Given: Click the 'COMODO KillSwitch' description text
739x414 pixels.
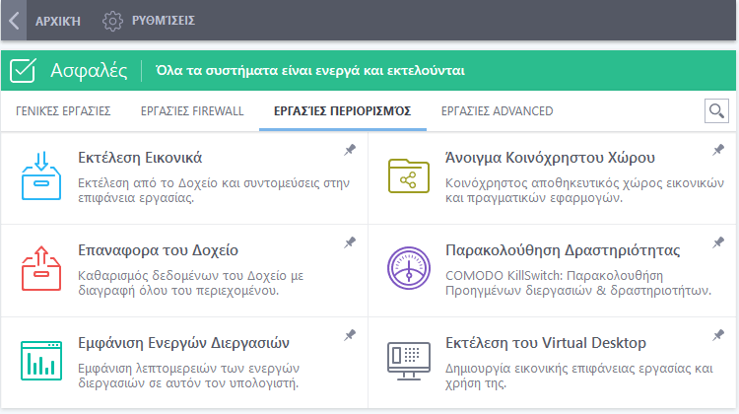Looking at the screenshot, I should pyautogui.click(x=578, y=283).
